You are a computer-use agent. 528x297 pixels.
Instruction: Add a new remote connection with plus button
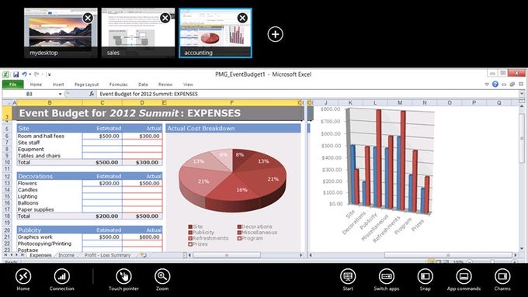(x=275, y=34)
